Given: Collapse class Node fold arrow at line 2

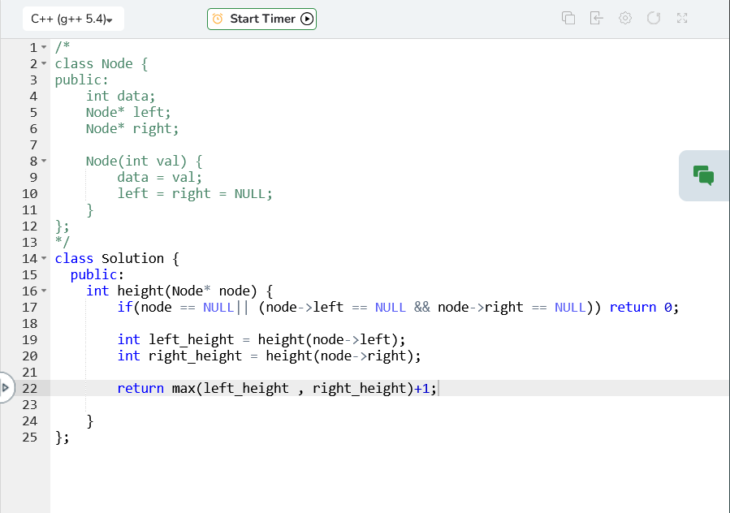Looking at the screenshot, I should (x=44, y=63).
